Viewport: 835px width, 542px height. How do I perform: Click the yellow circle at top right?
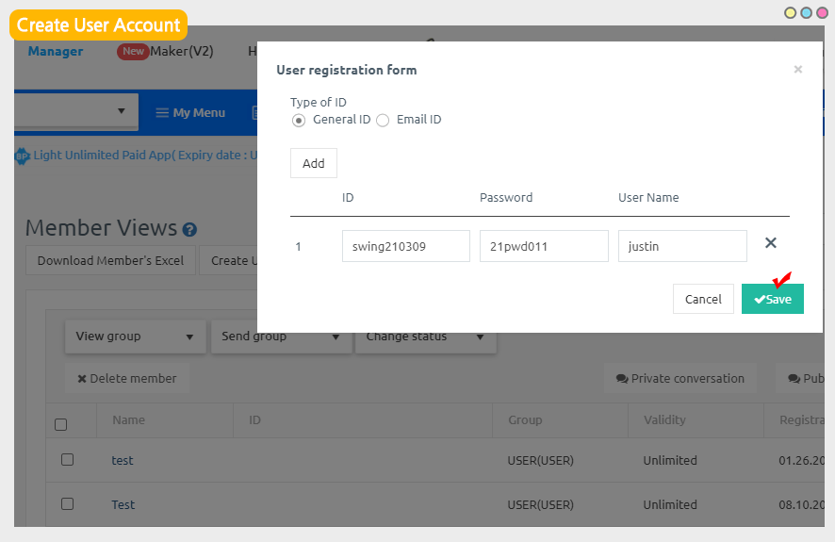[x=790, y=13]
